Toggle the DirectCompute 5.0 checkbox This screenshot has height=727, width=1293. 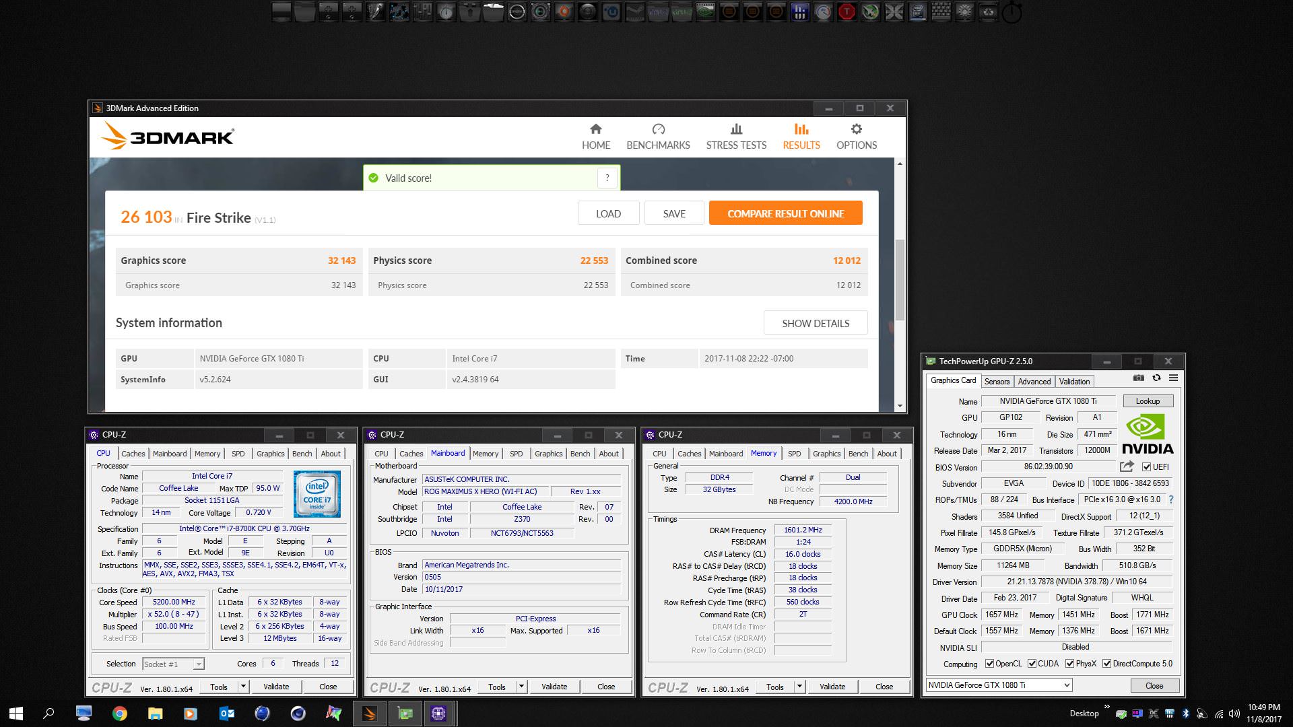pyautogui.click(x=1106, y=664)
